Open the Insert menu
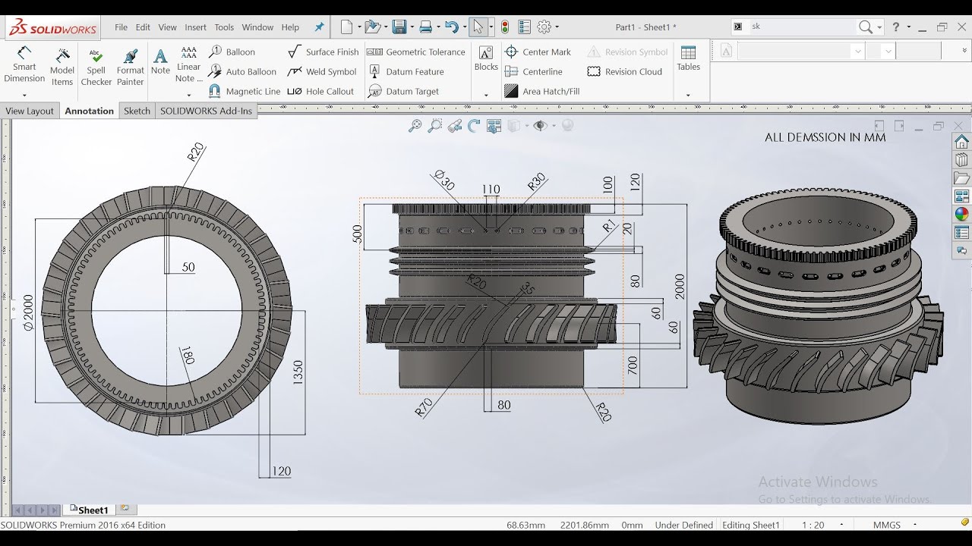 coord(195,27)
